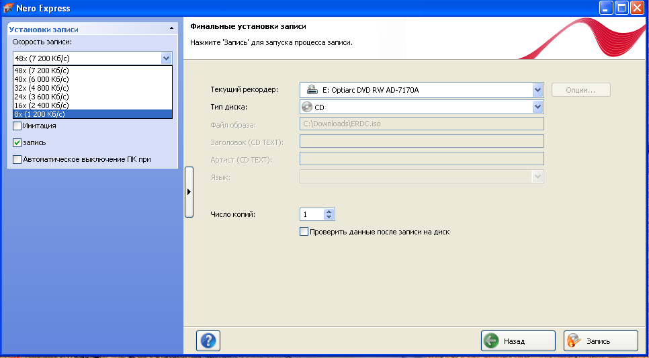Click the Артист (CD TEXT) field

422,159
